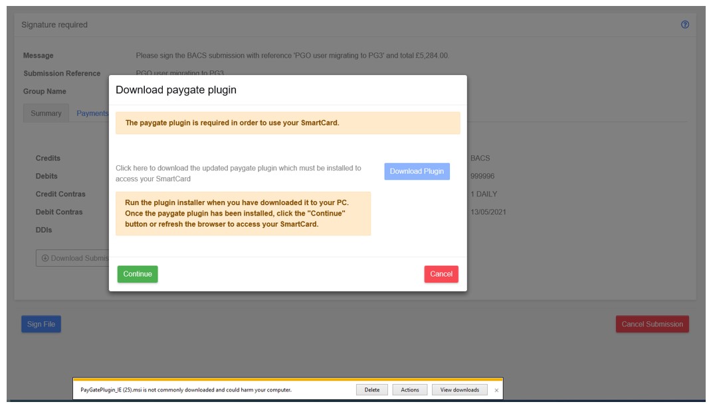
Task: Click the Submission Reference label
Action: click(62, 73)
